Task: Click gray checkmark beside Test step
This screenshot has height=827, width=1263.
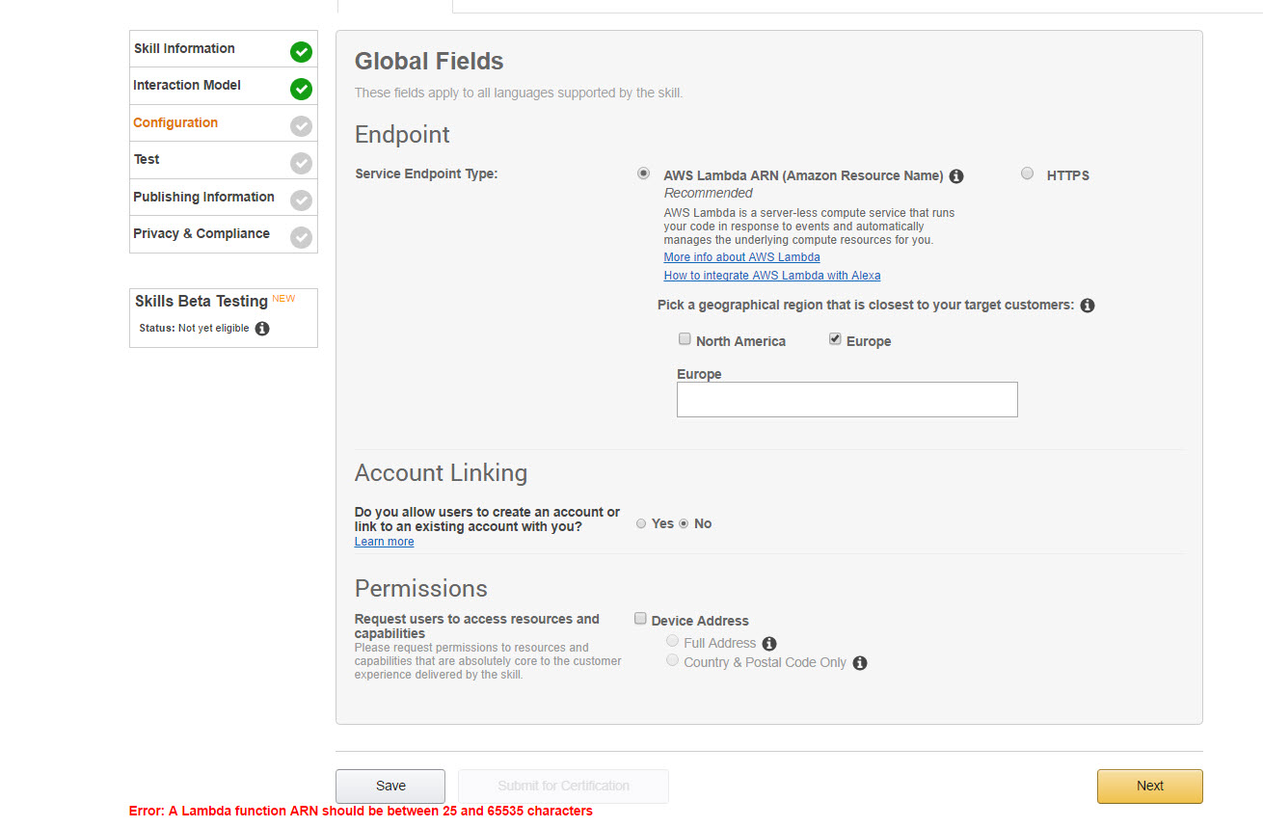Action: coord(301,163)
